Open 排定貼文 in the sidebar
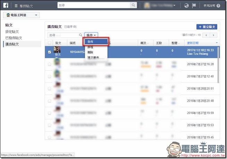Image resolution: width=227 pixels, height=159 pixels. 12,32
